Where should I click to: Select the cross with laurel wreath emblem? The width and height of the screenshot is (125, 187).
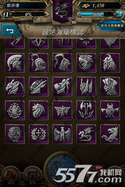(39, 134)
